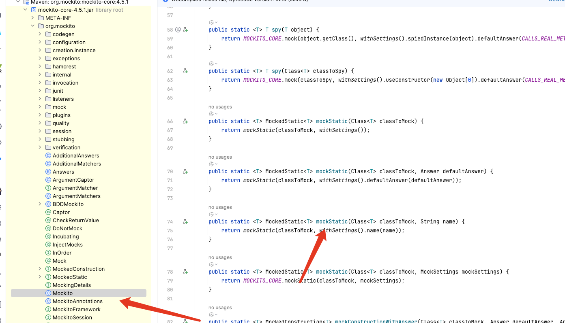Click the codegen package folder icon
565x323 pixels.
pyautogui.click(x=48, y=34)
